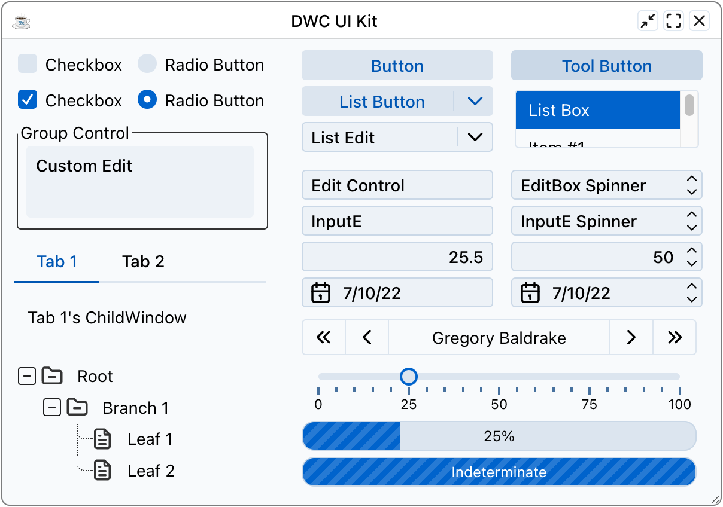Click the Gregory Baldrake navigator label
This screenshot has width=723, height=507.
coord(499,338)
